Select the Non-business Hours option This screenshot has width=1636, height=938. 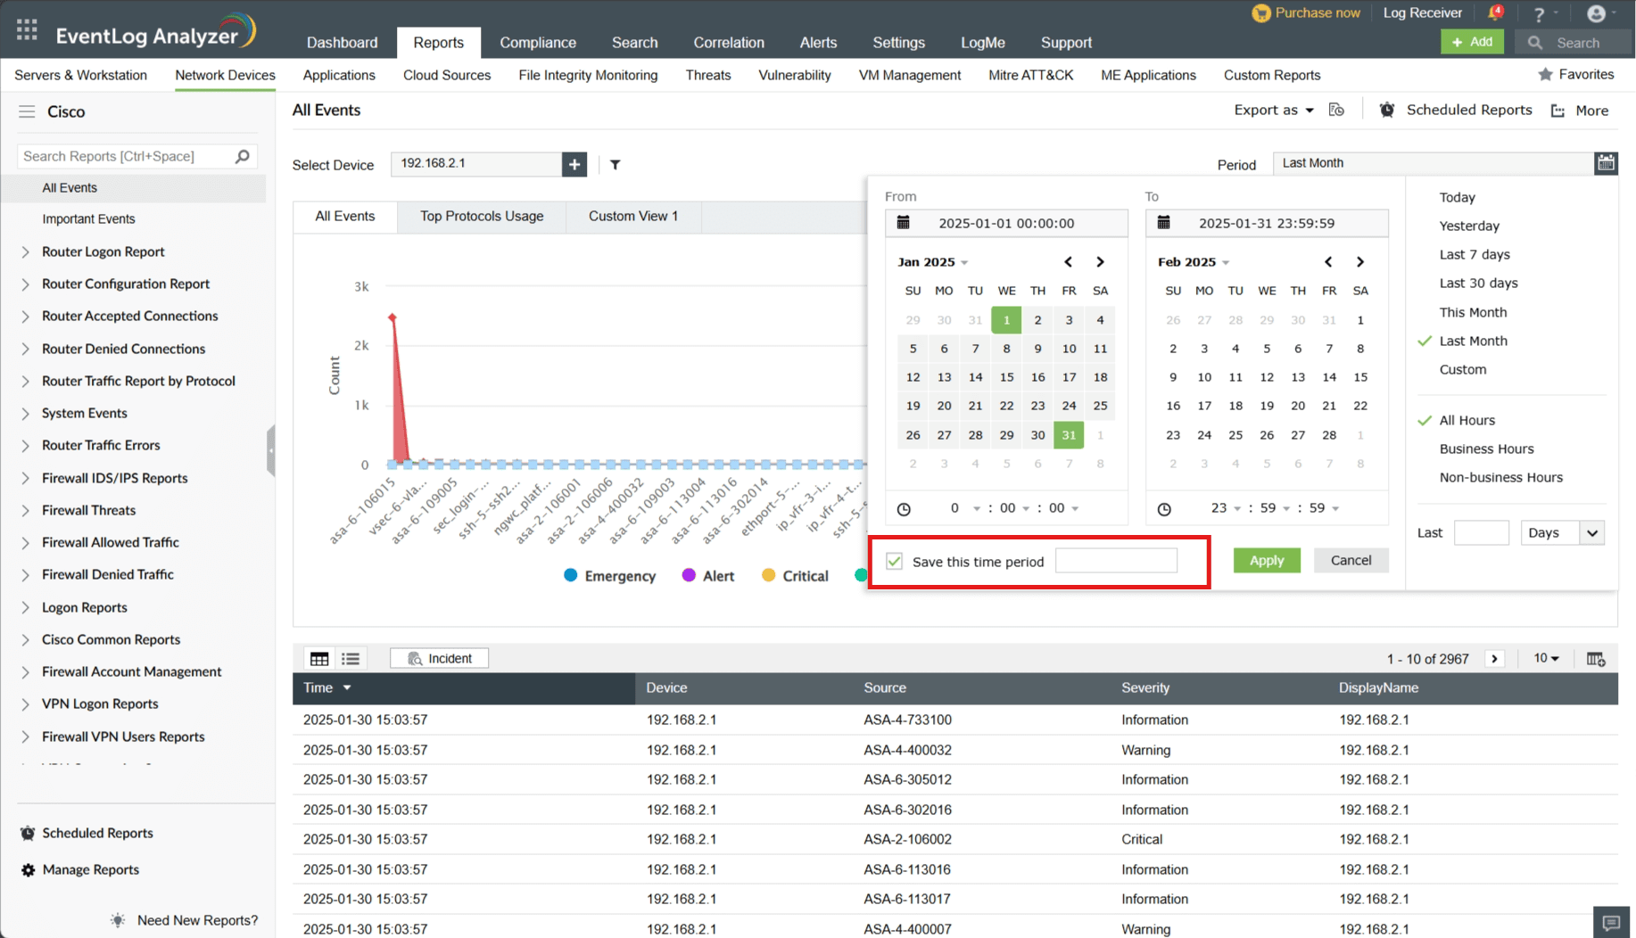1501,477
